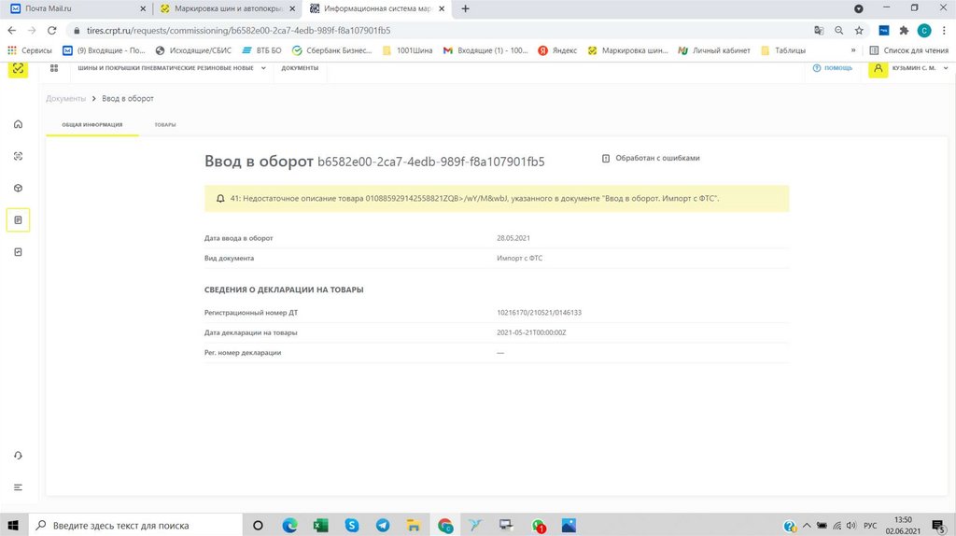Click Импорт с ФТС document type value
Image resolution: width=956 pixels, height=536 pixels.
click(519, 259)
